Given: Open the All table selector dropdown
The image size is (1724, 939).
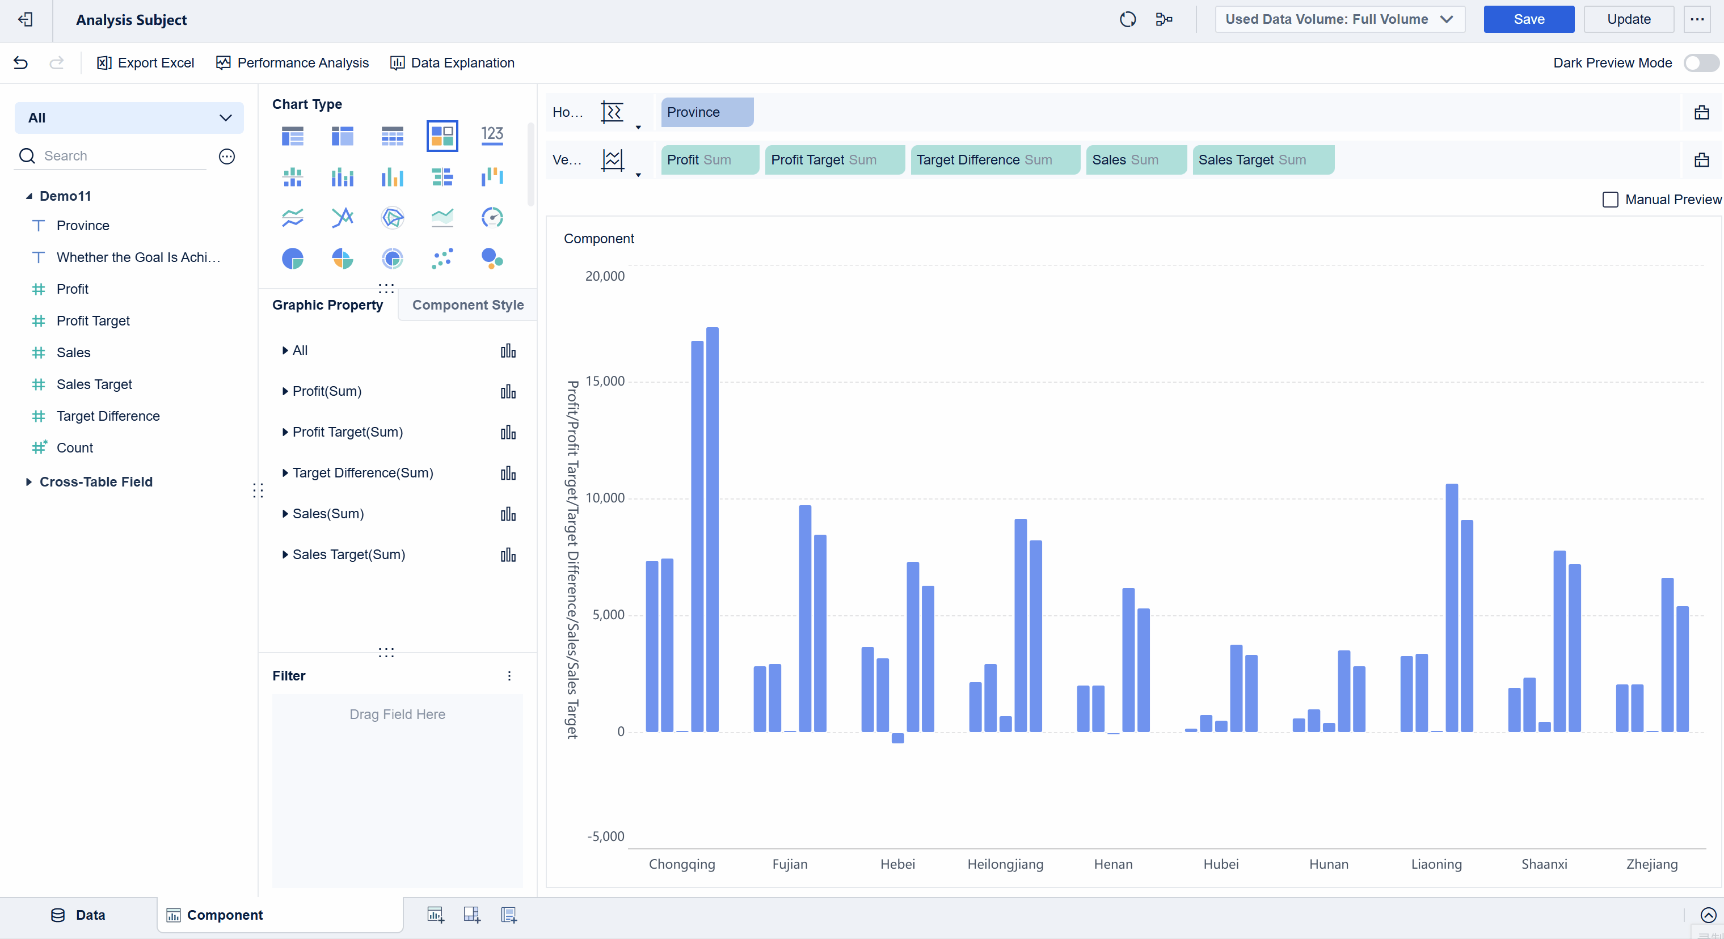Looking at the screenshot, I should 129,118.
